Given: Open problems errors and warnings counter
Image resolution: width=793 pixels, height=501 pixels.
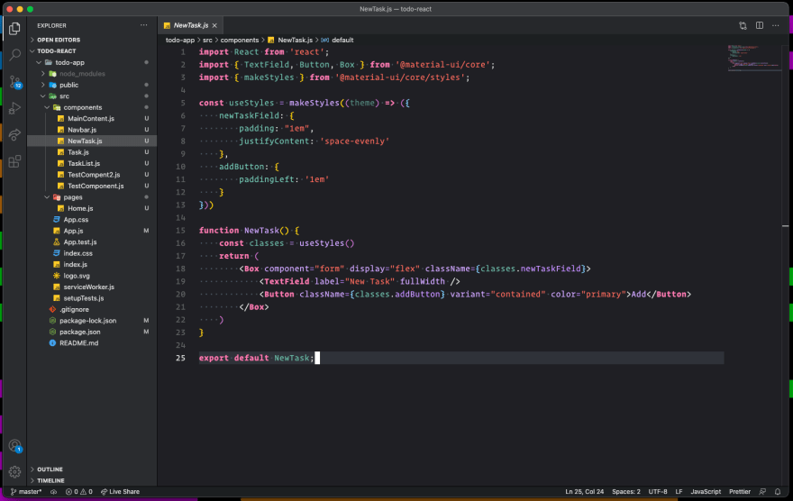Looking at the screenshot, I should (79, 491).
